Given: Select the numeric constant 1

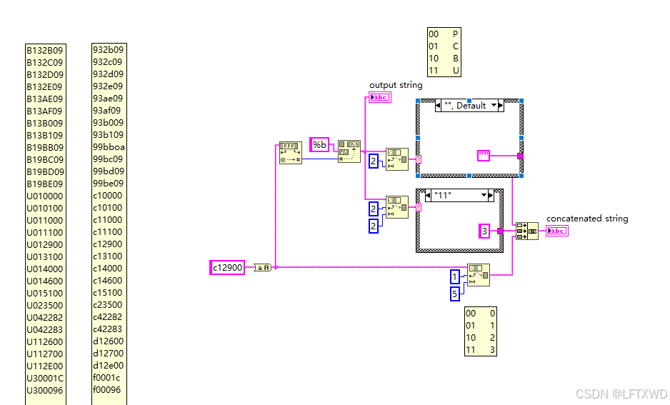Looking at the screenshot, I should coord(454,277).
